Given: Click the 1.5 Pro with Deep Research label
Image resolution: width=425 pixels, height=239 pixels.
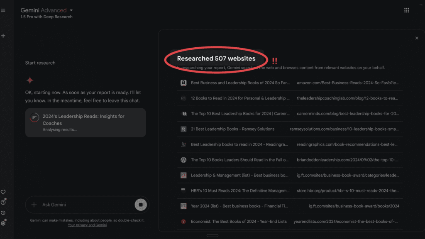Looking at the screenshot, I should 46,17.
